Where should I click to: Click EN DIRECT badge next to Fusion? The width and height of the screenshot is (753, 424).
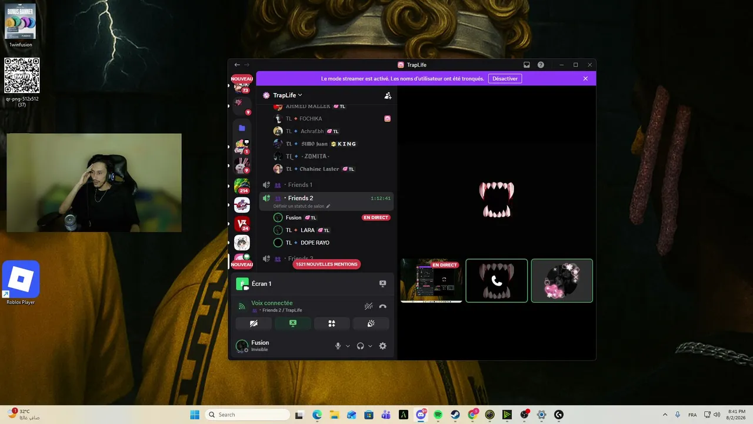pyautogui.click(x=376, y=217)
